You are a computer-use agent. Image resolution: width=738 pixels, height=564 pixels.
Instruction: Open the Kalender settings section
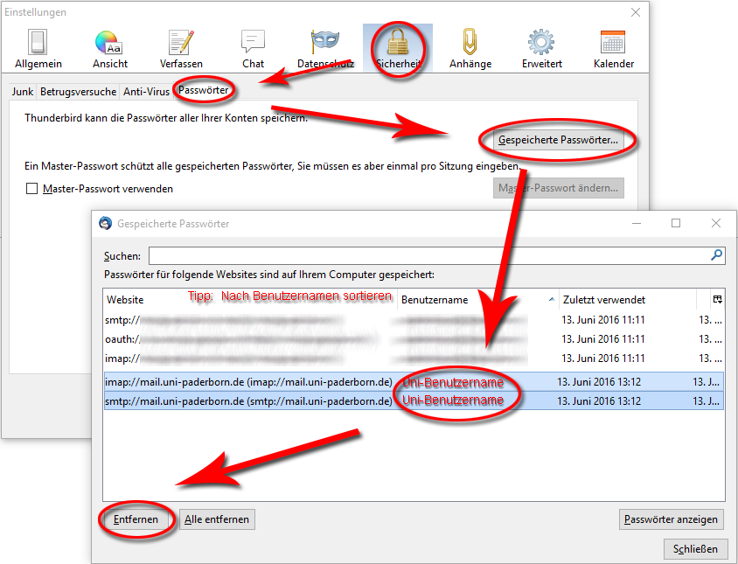[x=613, y=48]
